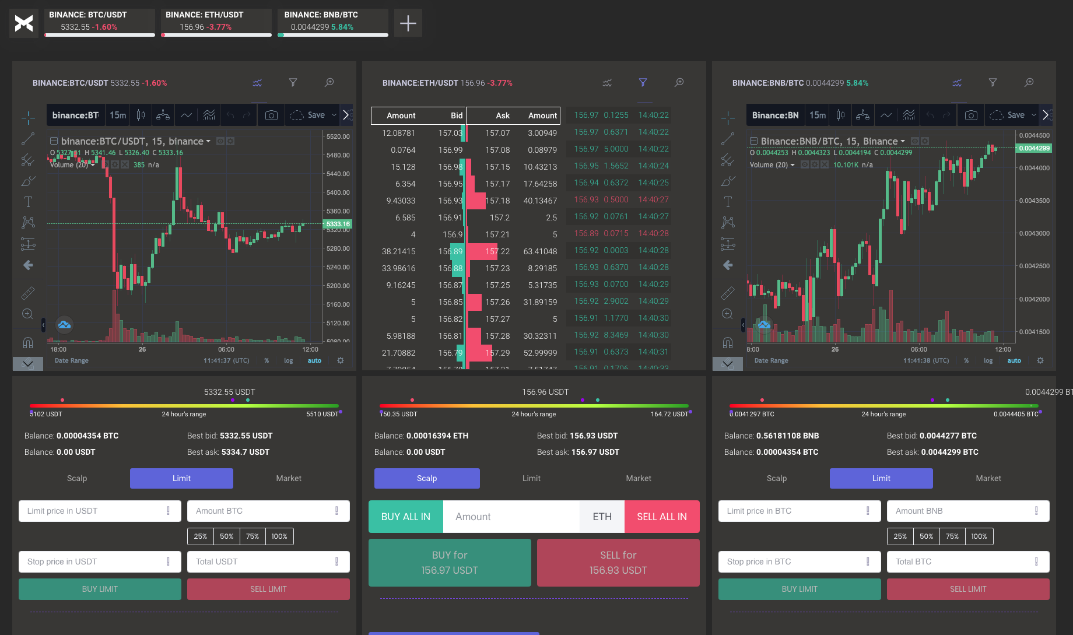The height and width of the screenshot is (635, 1073).
Task: Click SELL LIMIT in BNB/BTC panel
Action: pyautogui.click(x=968, y=589)
